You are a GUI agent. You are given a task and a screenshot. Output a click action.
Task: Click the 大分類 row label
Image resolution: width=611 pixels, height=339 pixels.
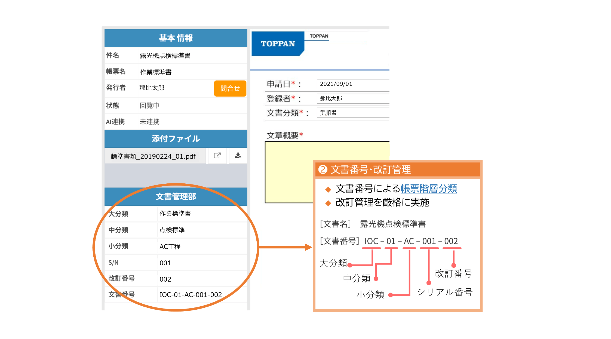point(118,214)
